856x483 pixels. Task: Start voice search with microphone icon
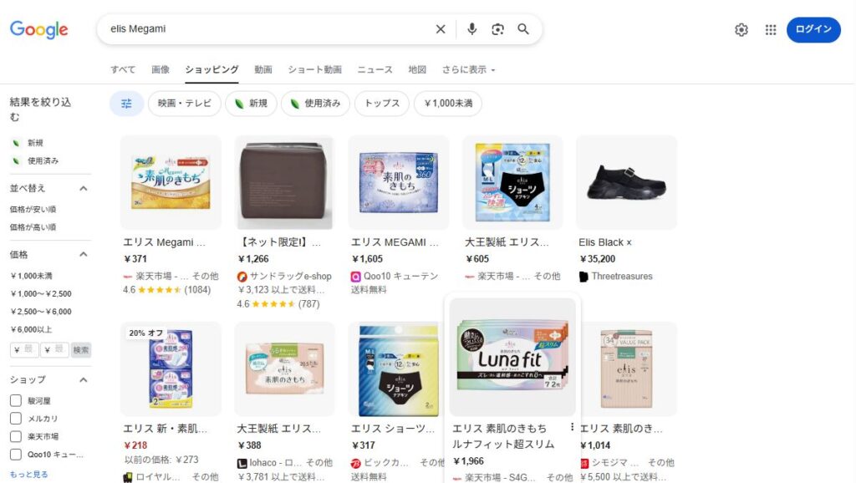coord(471,29)
